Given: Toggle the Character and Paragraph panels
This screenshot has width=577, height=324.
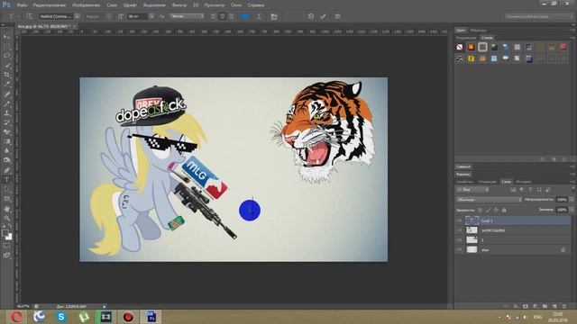Looking at the screenshot, I should point(274,16).
